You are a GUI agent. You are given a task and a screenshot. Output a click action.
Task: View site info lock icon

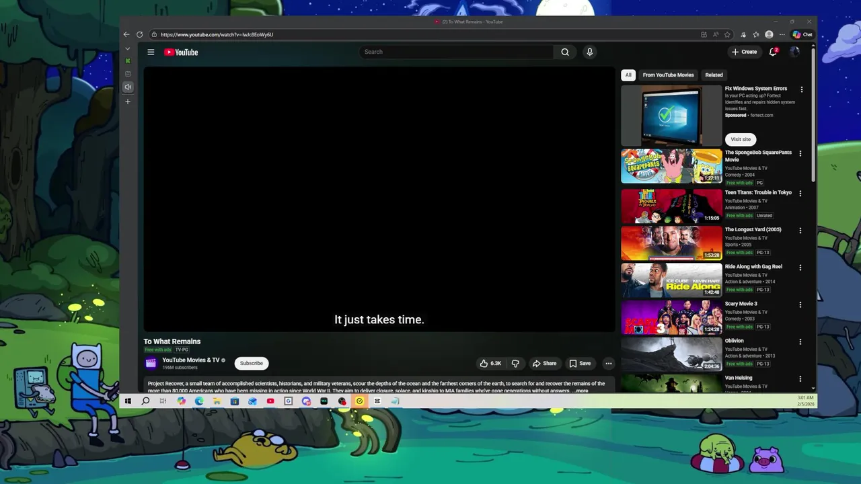pyautogui.click(x=154, y=34)
